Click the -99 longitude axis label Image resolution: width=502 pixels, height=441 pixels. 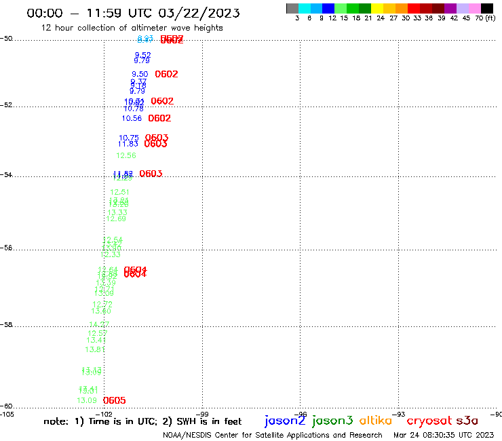(x=202, y=415)
